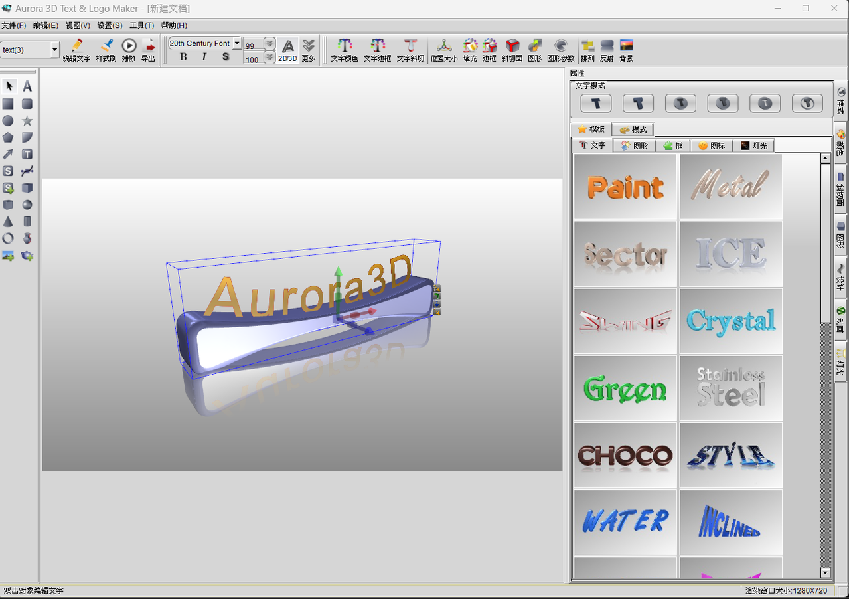The height and width of the screenshot is (599, 849).
Task: Add a cone object
Action: coord(8,222)
